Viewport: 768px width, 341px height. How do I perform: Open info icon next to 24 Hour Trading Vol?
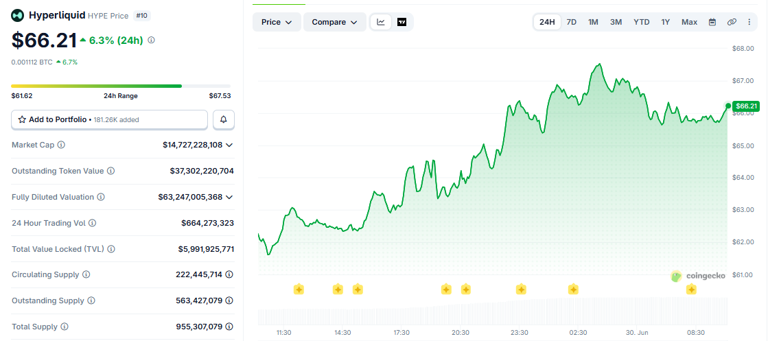coord(92,223)
